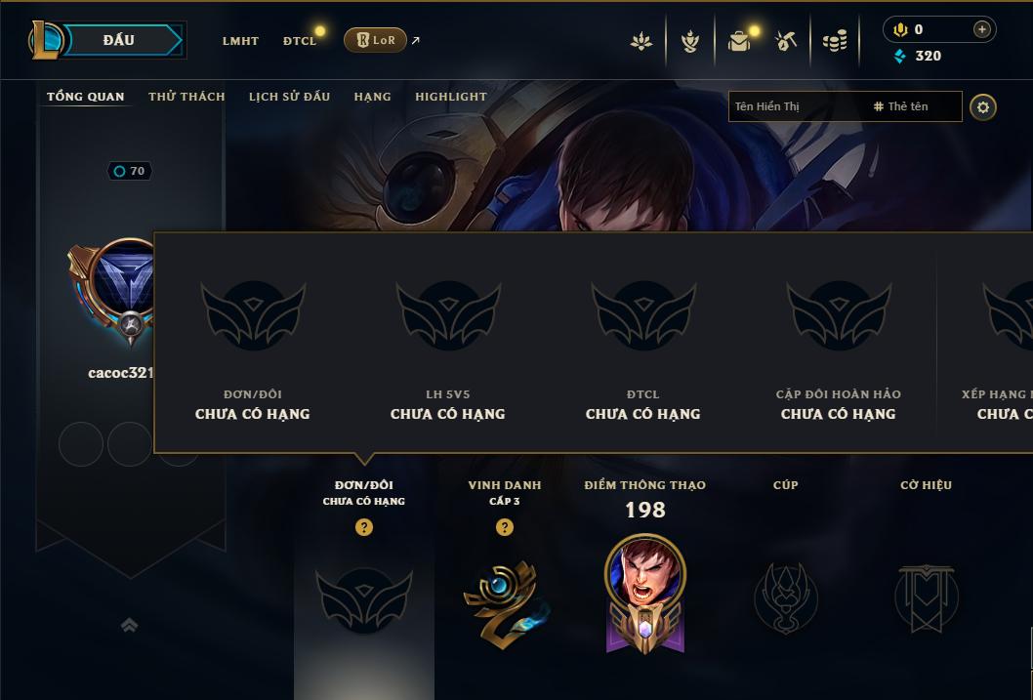Open the Store coins icon
Image resolution: width=1033 pixels, height=700 pixels.
coord(835,42)
